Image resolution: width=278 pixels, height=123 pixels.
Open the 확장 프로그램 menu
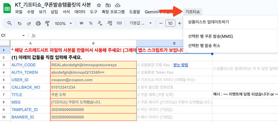pos(113,12)
